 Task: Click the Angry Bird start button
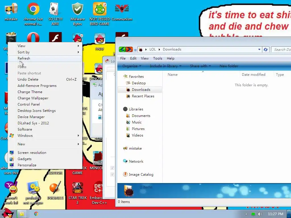click(7, 213)
